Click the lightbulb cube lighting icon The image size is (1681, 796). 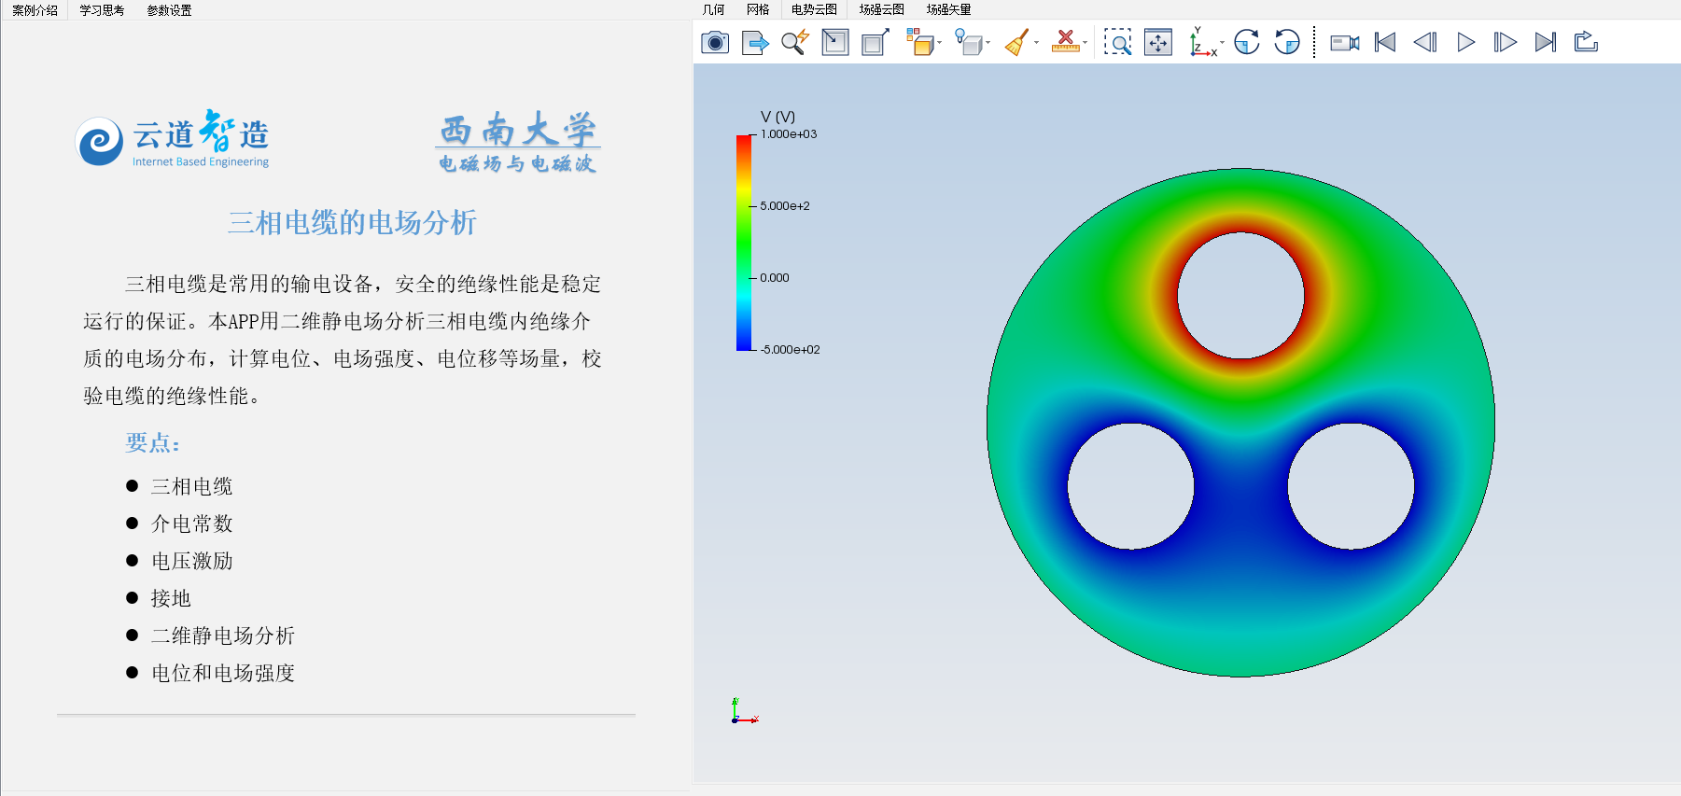click(969, 42)
